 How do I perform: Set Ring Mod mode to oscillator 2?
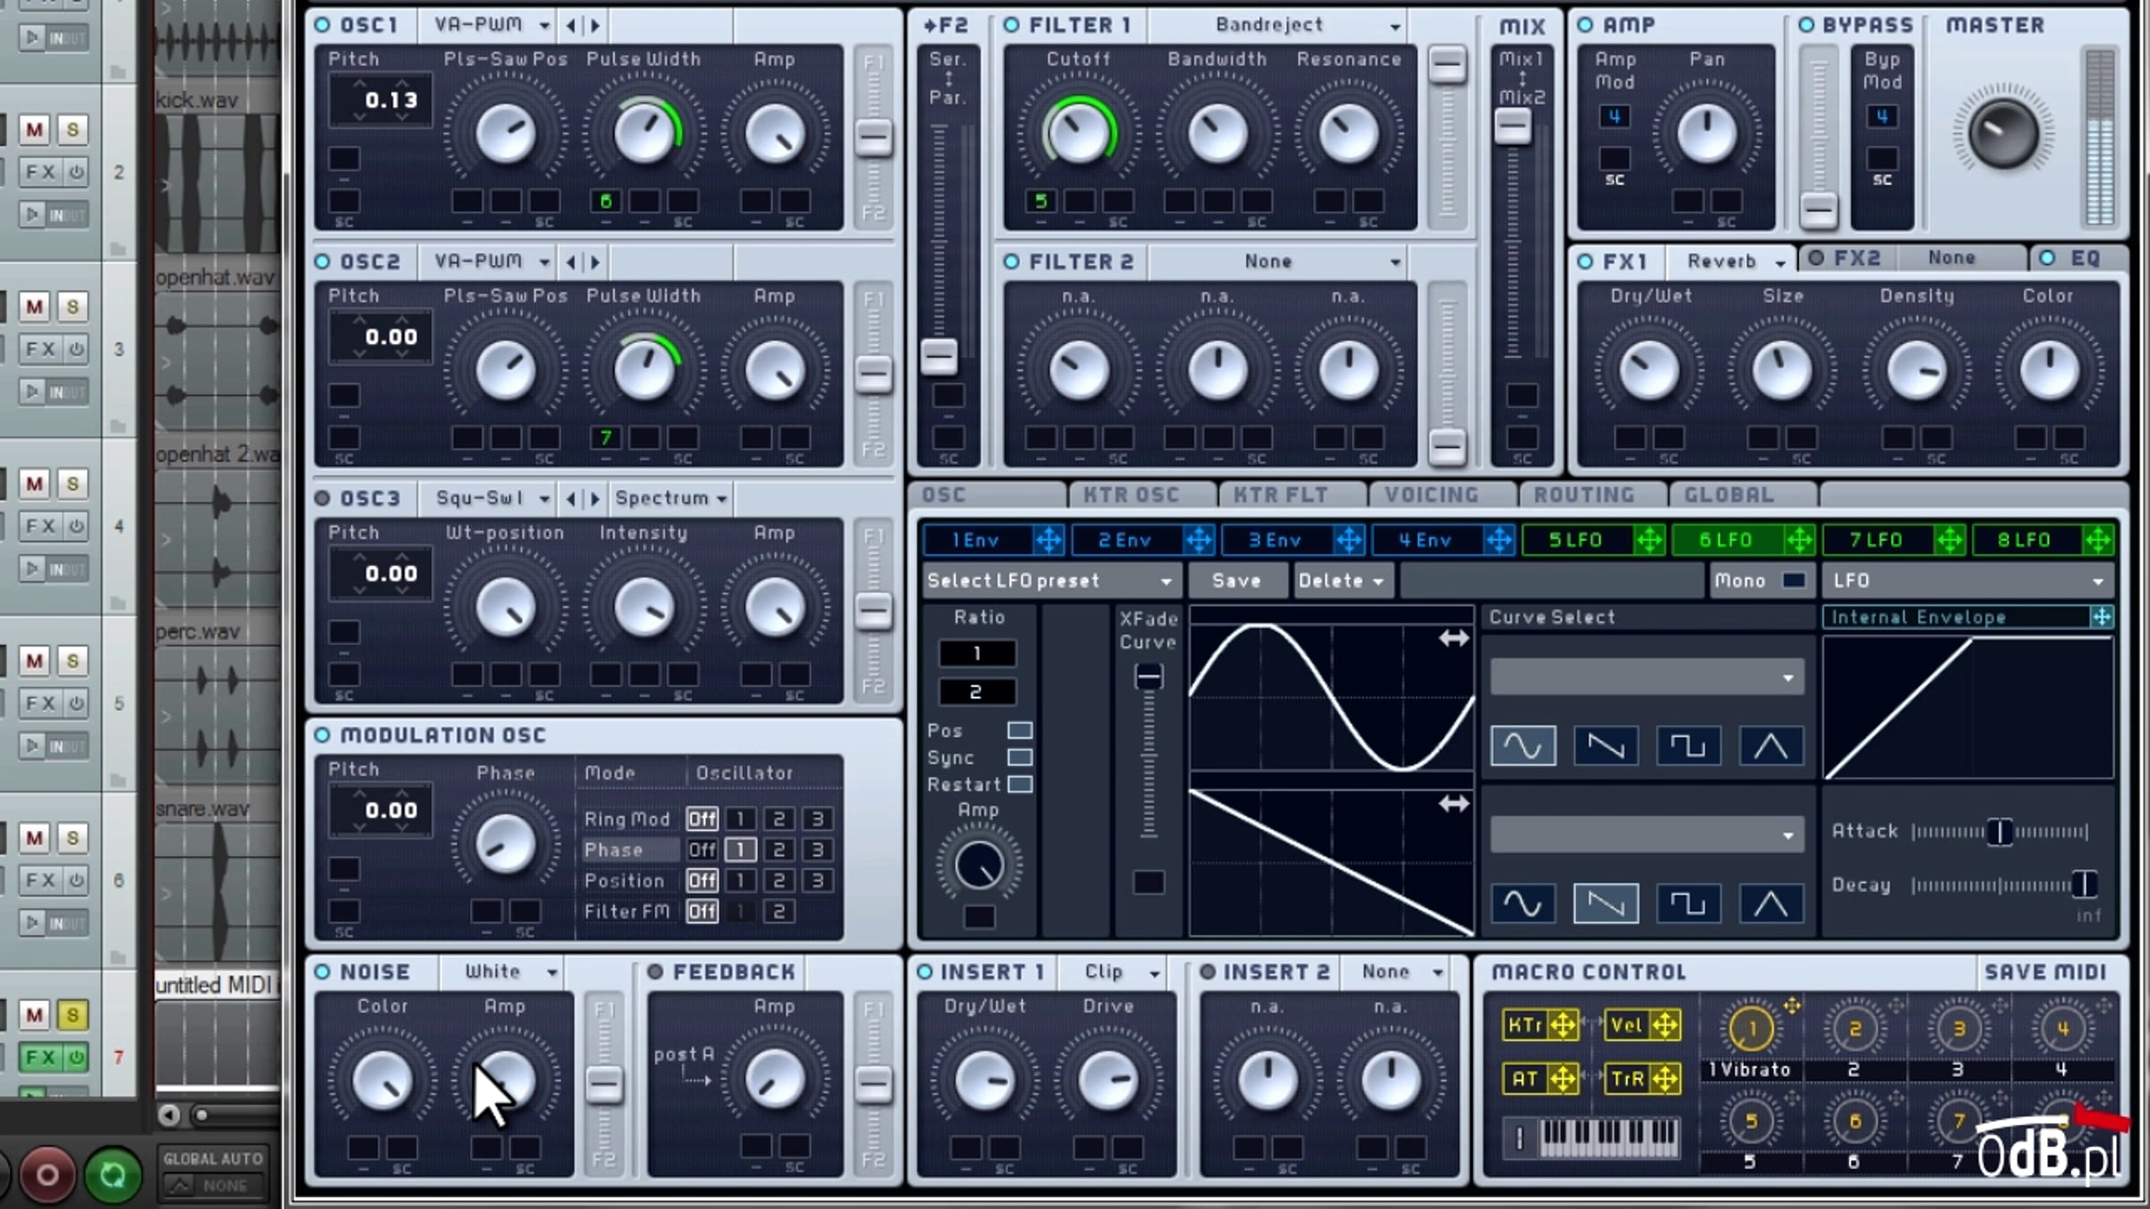click(x=778, y=819)
